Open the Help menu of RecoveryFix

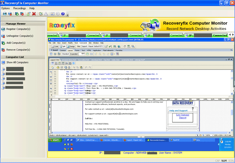pos(32,8)
